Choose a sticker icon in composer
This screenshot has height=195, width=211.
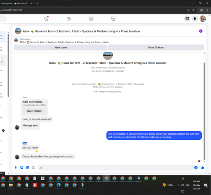click(27, 168)
